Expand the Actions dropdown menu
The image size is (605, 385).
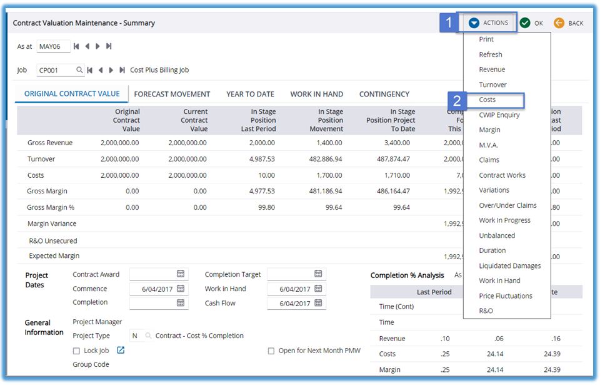click(489, 23)
